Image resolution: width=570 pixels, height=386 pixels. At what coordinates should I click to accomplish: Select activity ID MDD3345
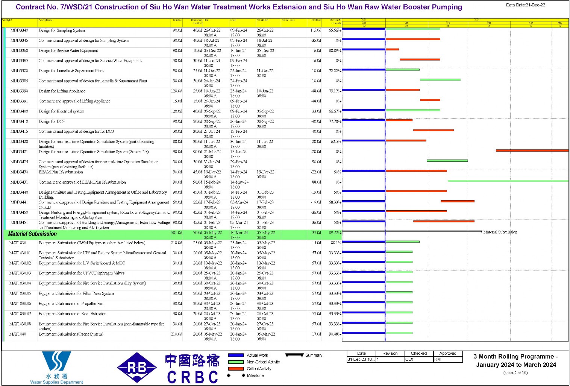tap(19, 40)
